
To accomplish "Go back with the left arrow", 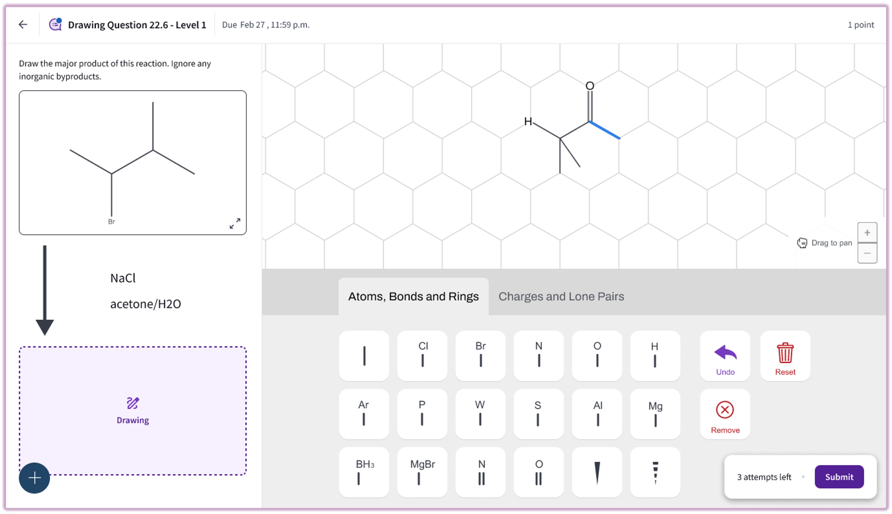I will [23, 24].
